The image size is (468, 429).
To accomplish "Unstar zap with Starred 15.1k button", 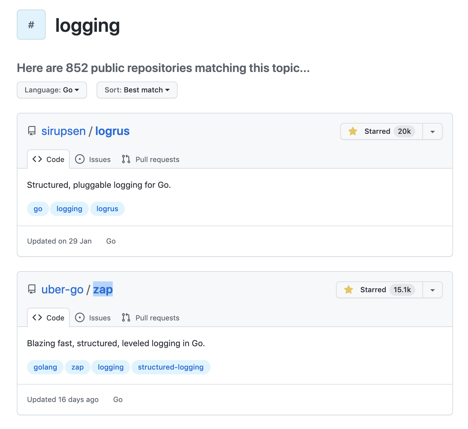I will coord(379,290).
